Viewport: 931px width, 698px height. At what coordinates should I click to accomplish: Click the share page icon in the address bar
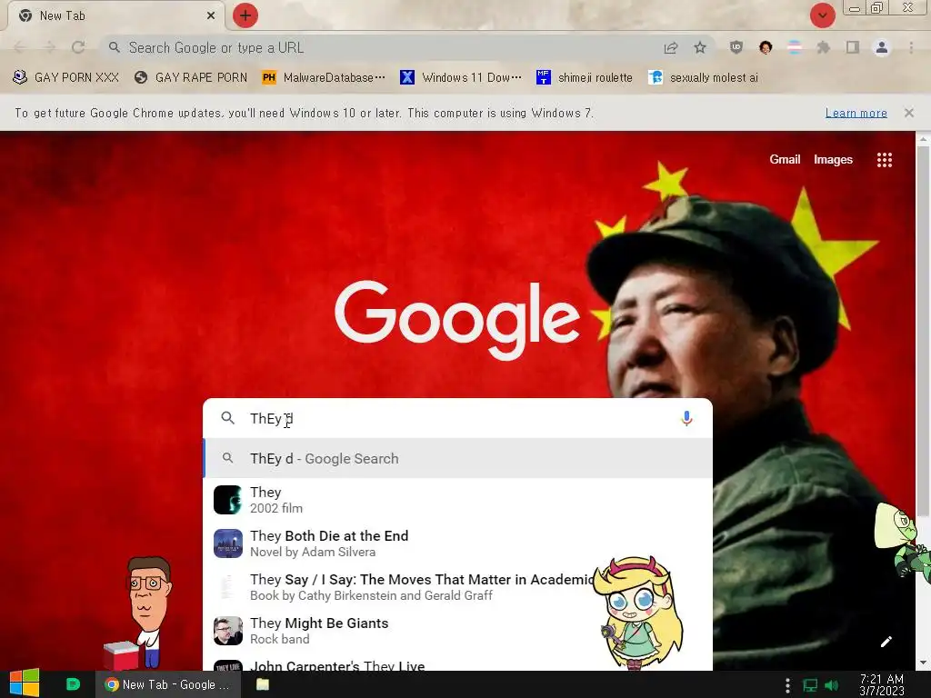[x=671, y=47]
